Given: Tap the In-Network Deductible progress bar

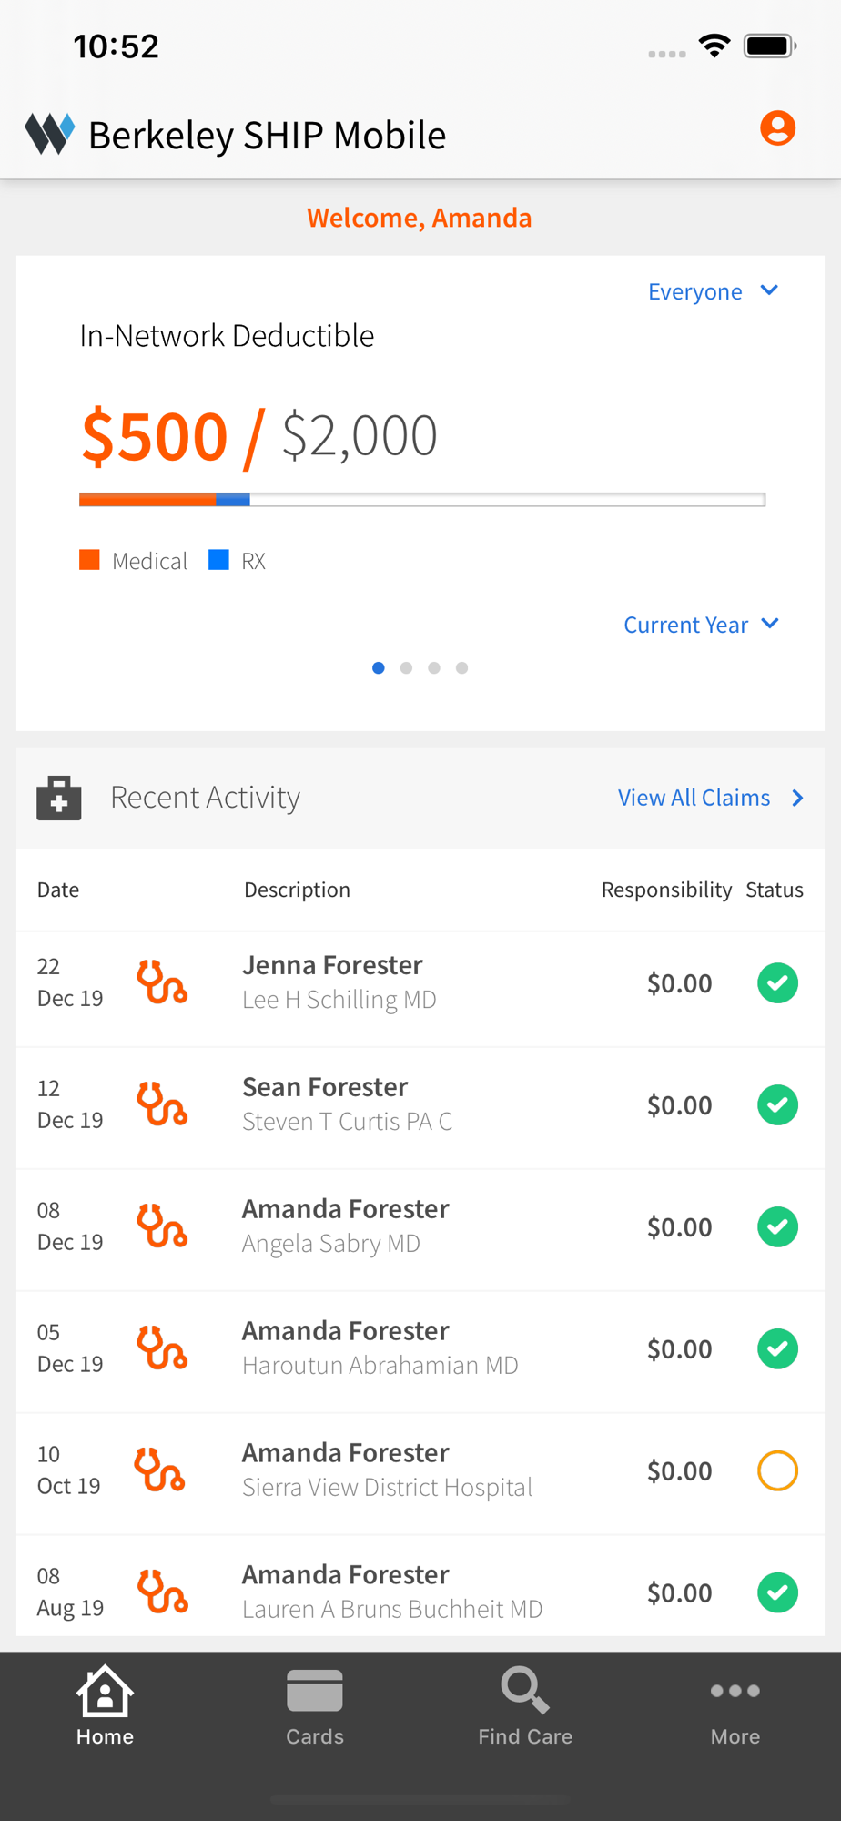Looking at the screenshot, I should (421, 499).
